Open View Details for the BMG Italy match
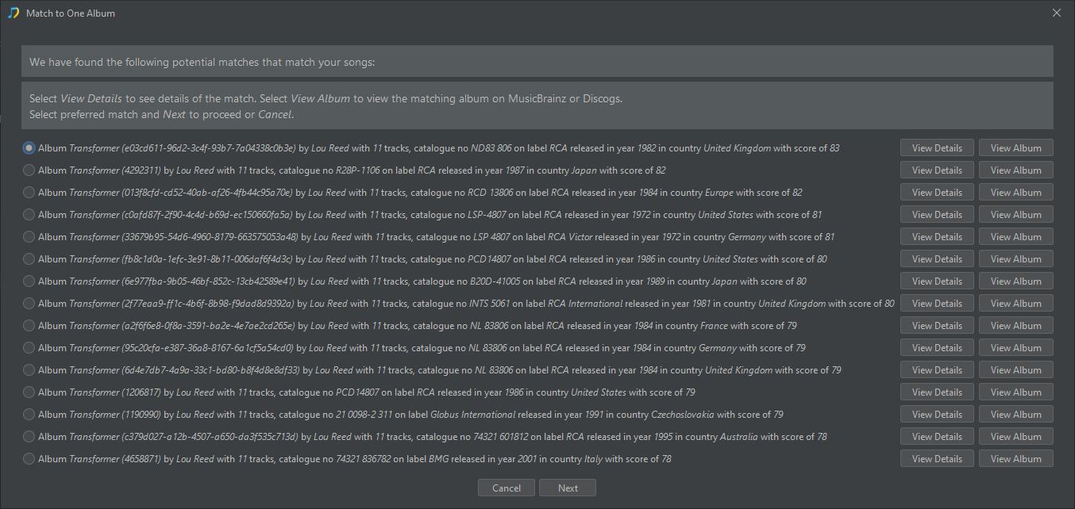The height and width of the screenshot is (509, 1075). click(x=937, y=459)
